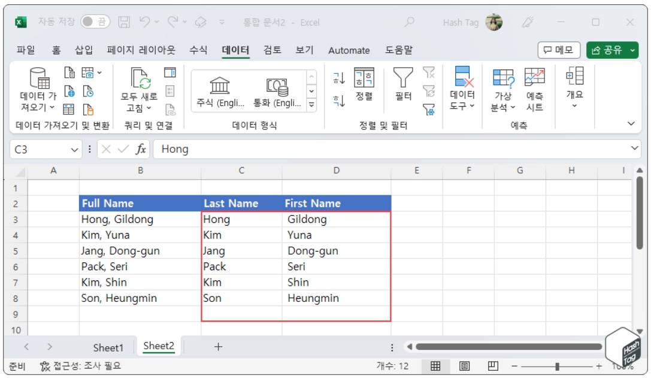Viewport: 651px width, 378px height.
Task: Click previous sheet navigation arrow
Action: [26, 346]
